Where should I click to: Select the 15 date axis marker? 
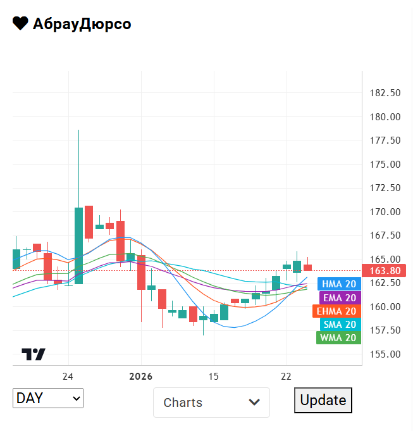point(214,376)
